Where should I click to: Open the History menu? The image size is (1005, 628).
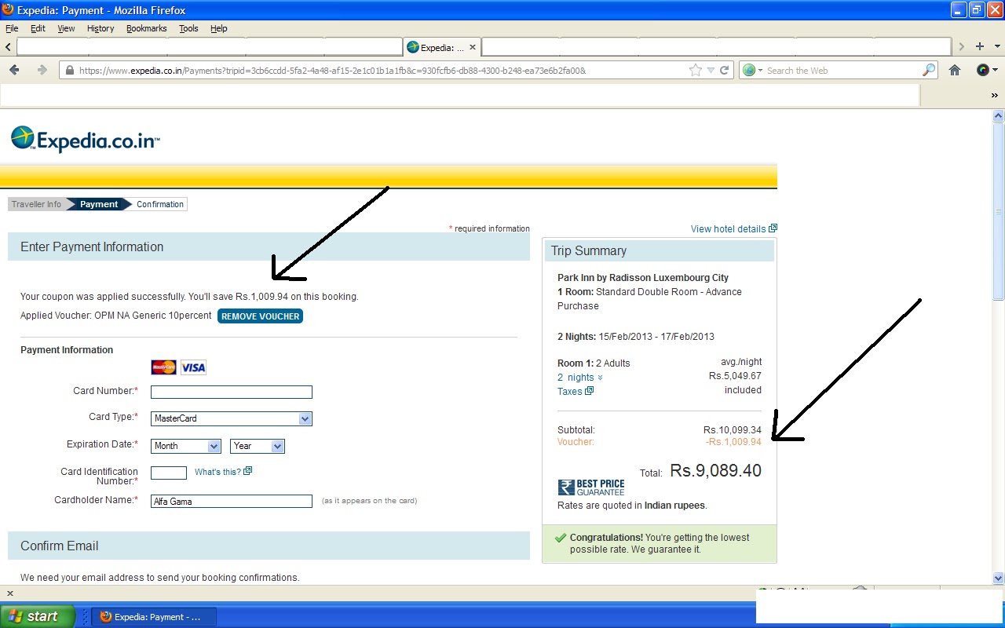(100, 28)
